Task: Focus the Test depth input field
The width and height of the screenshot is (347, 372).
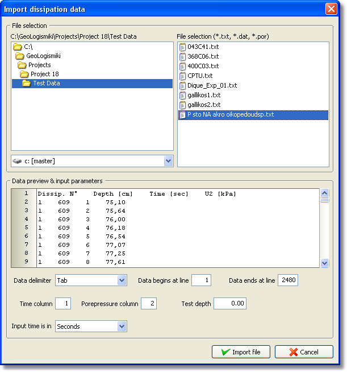Action: [x=229, y=304]
